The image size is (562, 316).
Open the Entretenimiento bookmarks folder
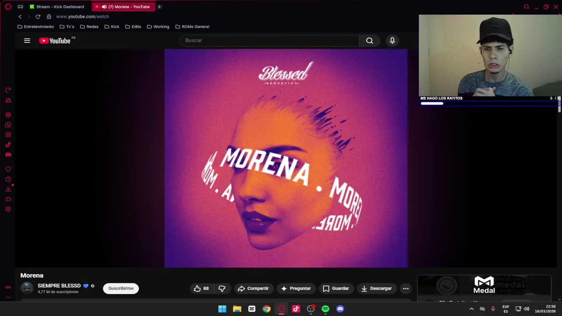click(x=36, y=27)
